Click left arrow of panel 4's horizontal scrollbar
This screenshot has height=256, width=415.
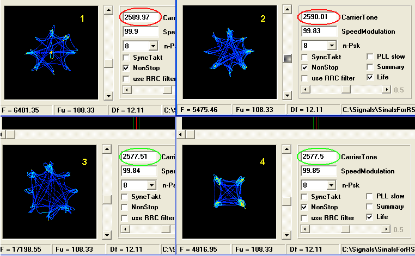(304, 229)
